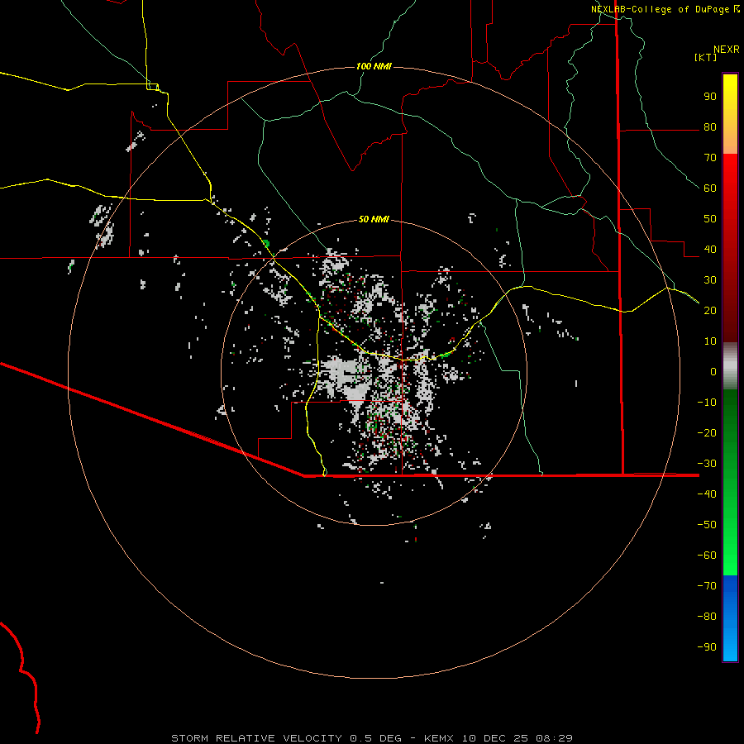Click the 50 NMI range ring label

[374, 219]
